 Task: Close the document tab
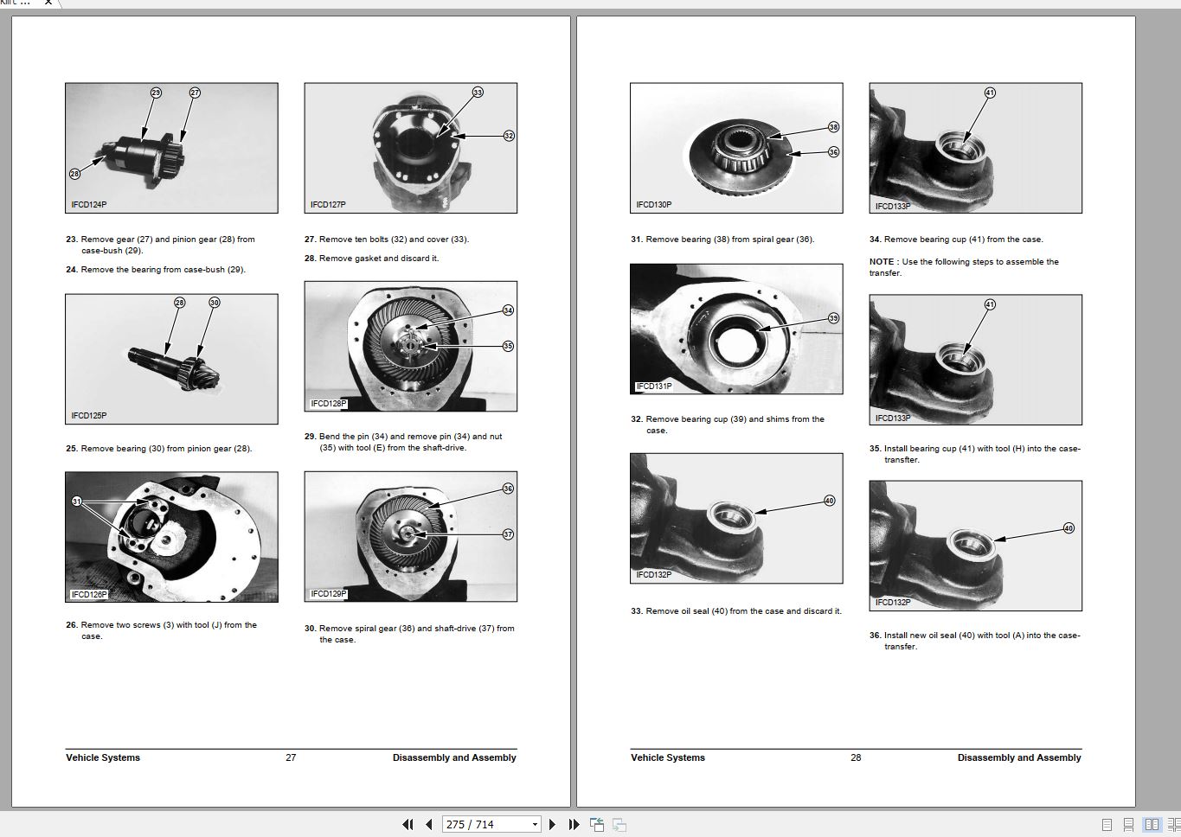click(48, 3)
